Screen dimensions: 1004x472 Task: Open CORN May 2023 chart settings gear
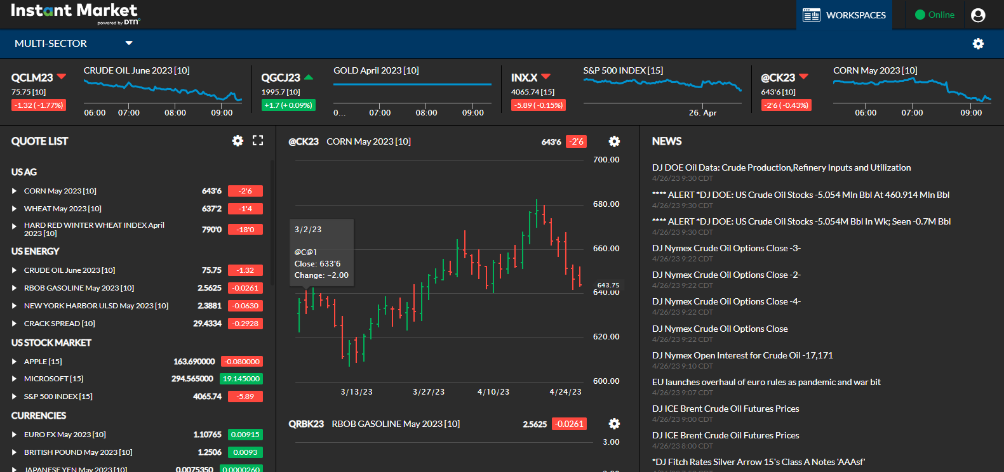coord(614,141)
